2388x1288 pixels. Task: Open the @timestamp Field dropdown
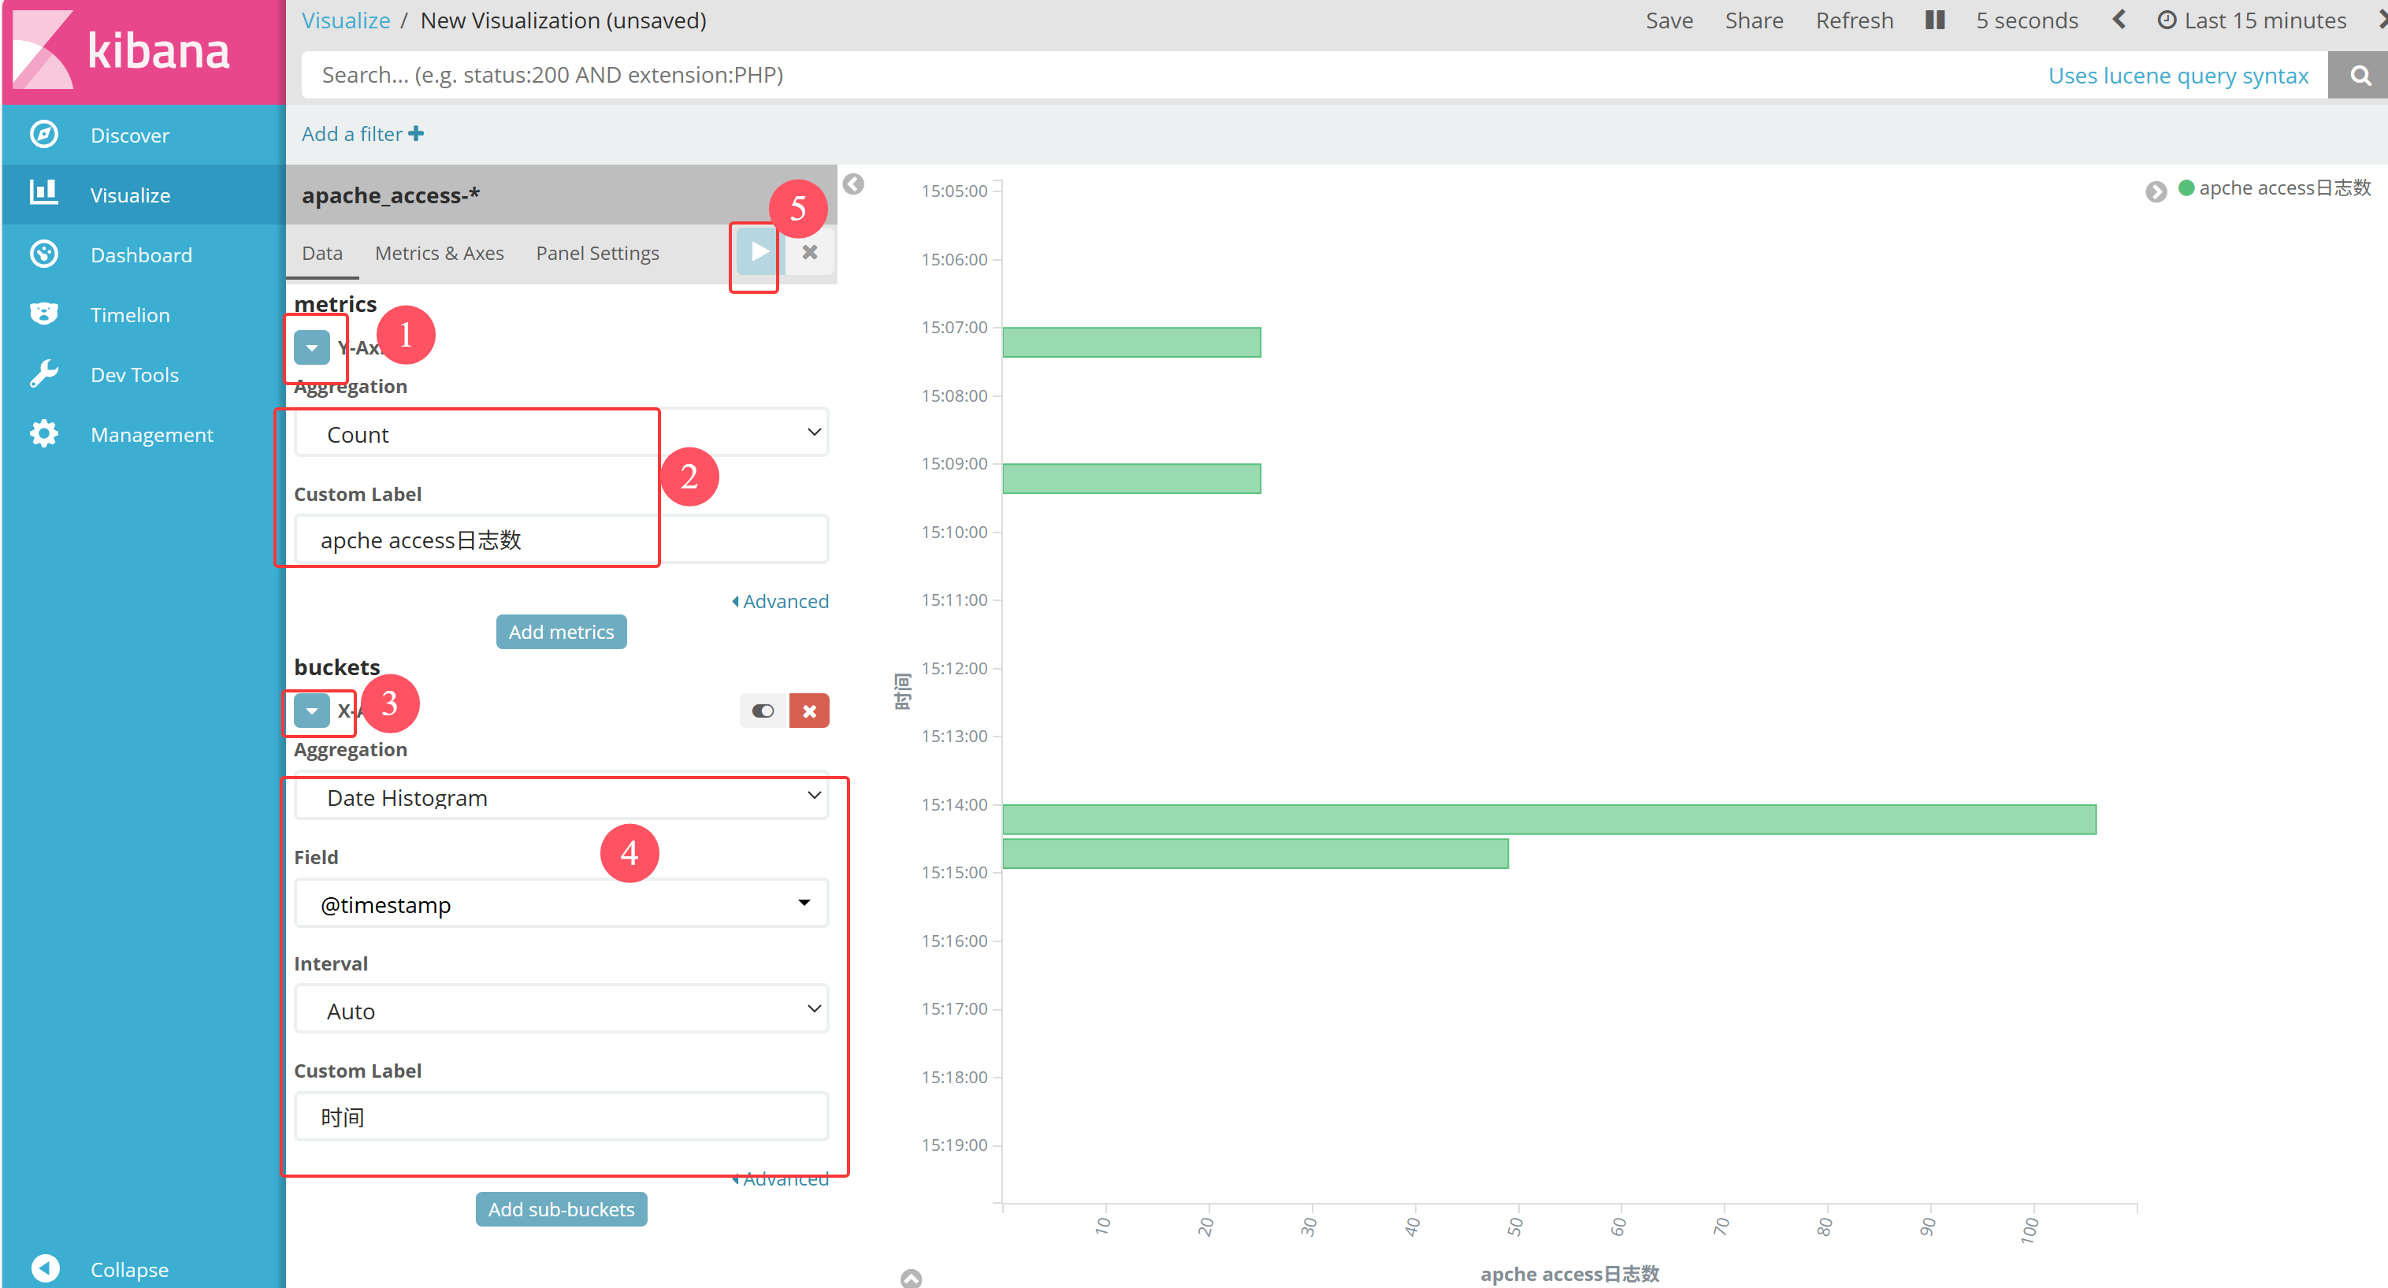click(561, 904)
